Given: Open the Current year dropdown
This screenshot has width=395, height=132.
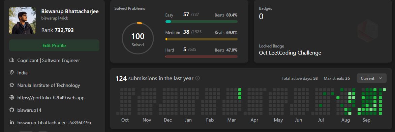Looking at the screenshot, I should [371, 78].
